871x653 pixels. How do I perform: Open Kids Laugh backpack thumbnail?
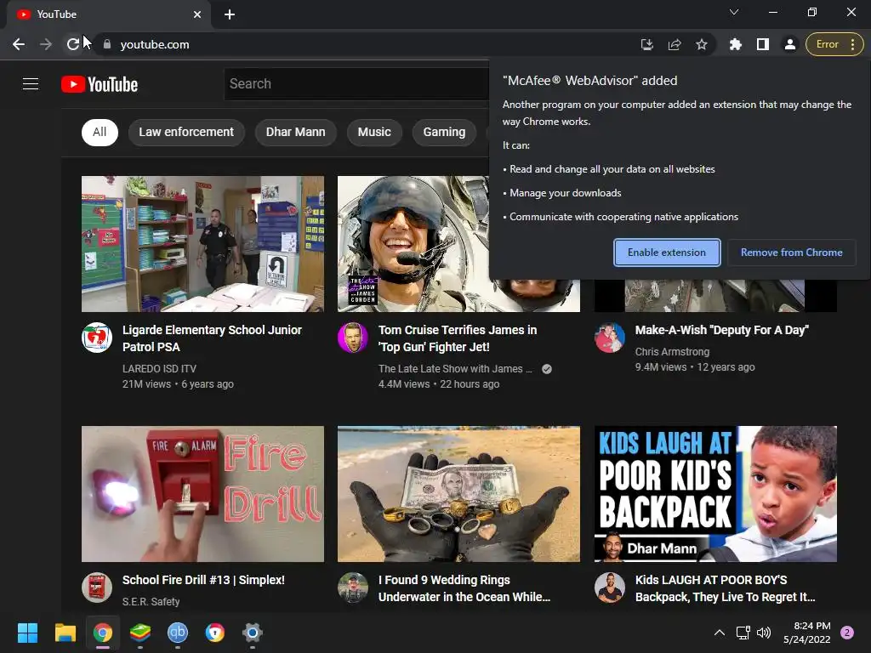pyautogui.click(x=715, y=494)
